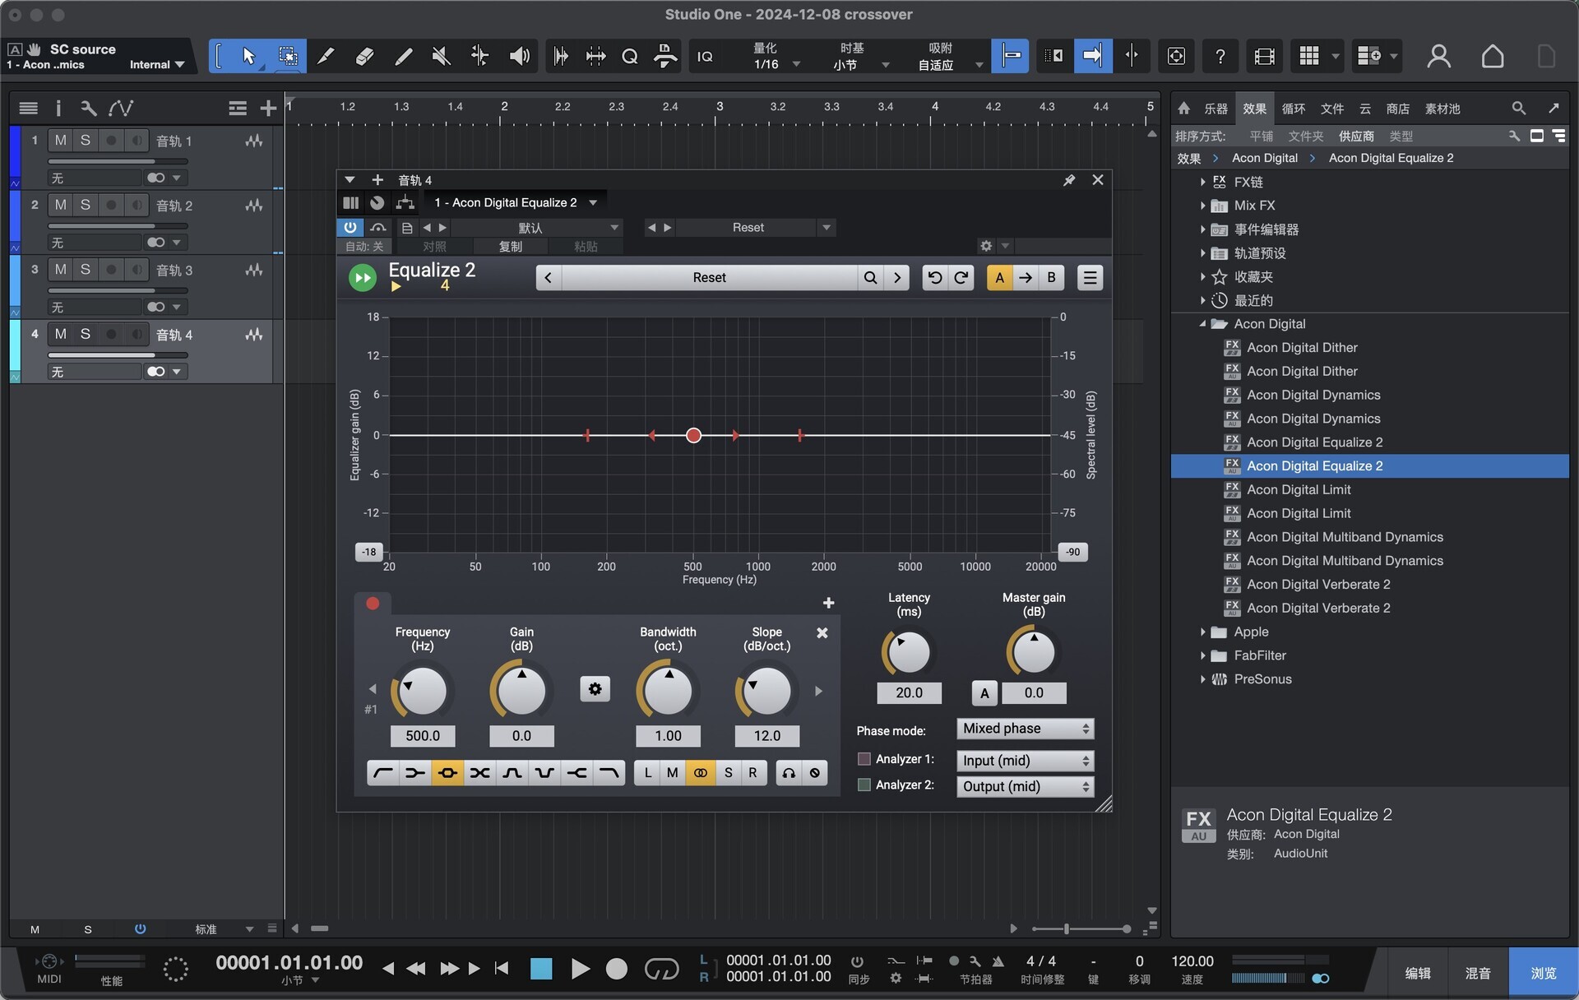Mute track 音轨 3

pyautogui.click(x=61, y=270)
